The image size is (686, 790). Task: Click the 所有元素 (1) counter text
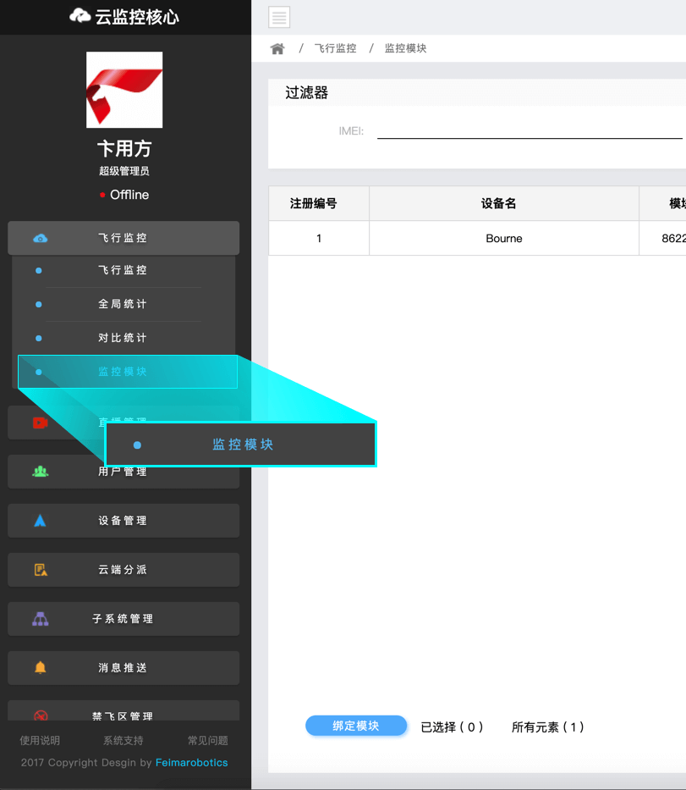(547, 727)
